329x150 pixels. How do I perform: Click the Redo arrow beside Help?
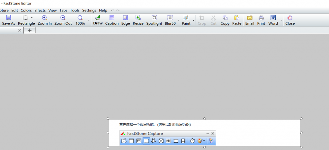tap(118, 10)
